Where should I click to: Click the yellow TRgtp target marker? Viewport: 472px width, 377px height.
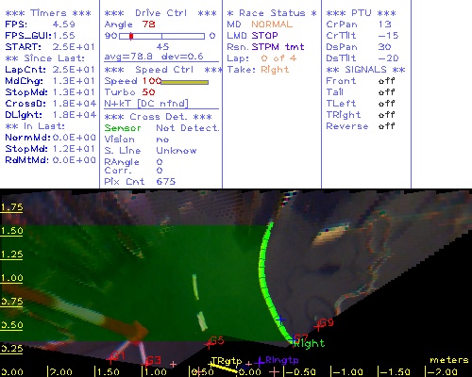[211, 364]
